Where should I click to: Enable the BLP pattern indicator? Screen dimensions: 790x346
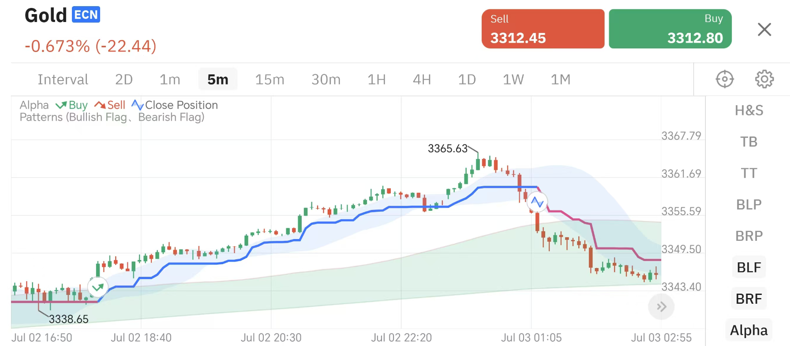click(749, 205)
